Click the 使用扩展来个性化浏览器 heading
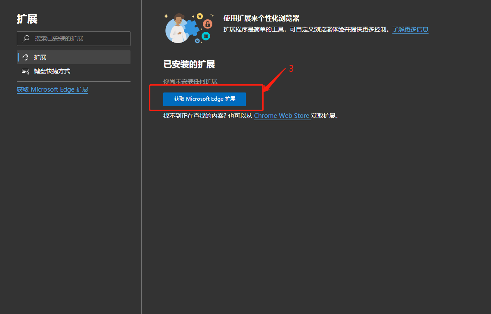Screen dimensions: 491x314 (x=261, y=18)
